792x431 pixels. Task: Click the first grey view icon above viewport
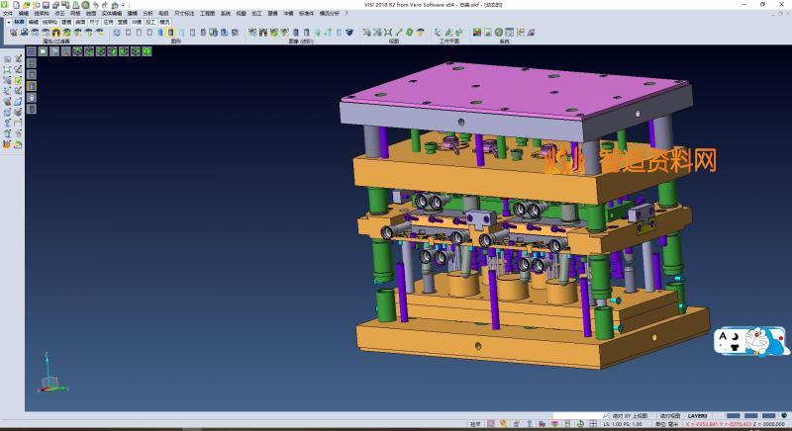coord(31,51)
